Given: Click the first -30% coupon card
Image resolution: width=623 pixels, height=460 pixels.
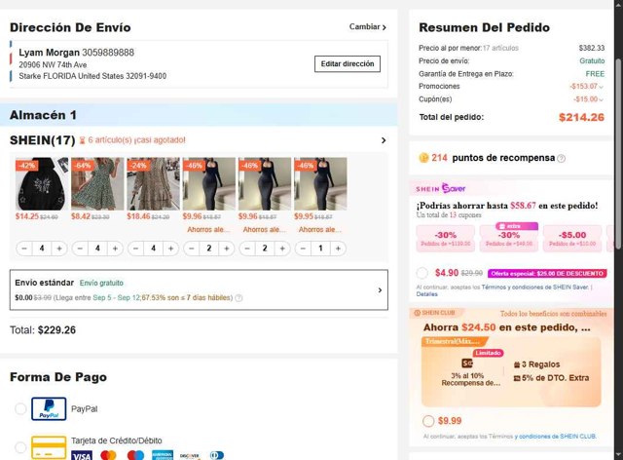Looking at the screenshot, I should click(x=446, y=239).
